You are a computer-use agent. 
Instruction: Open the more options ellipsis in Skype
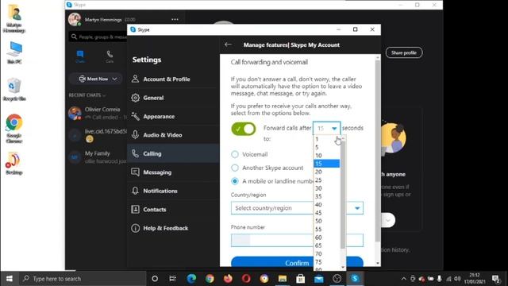click(x=175, y=19)
